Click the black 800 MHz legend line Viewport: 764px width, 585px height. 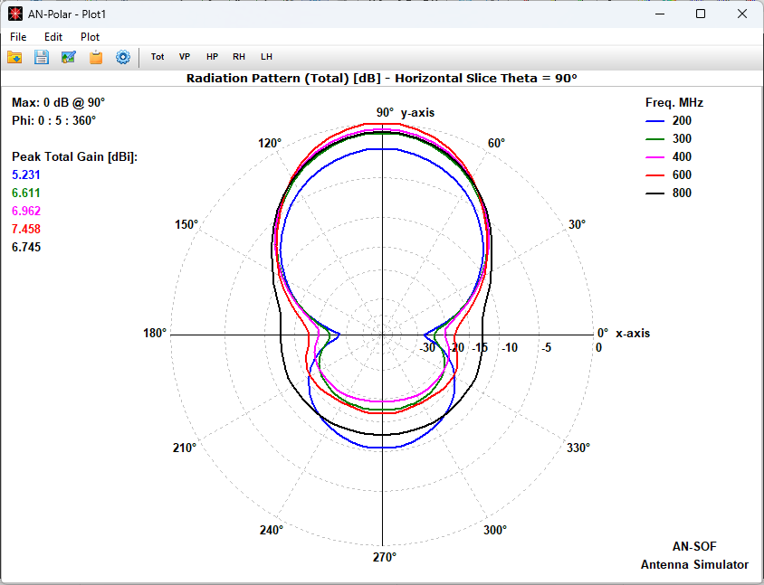[x=654, y=193]
